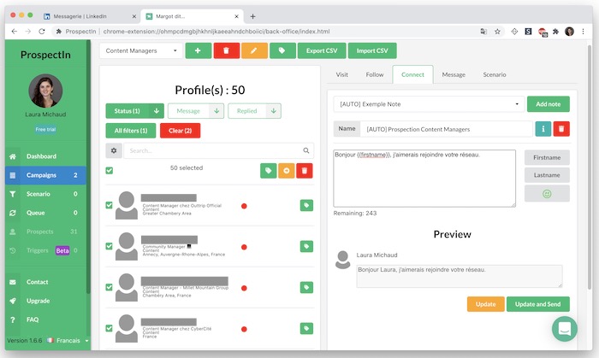The width and height of the screenshot is (599, 358).
Task: Click the Add note button
Action: 549,104
